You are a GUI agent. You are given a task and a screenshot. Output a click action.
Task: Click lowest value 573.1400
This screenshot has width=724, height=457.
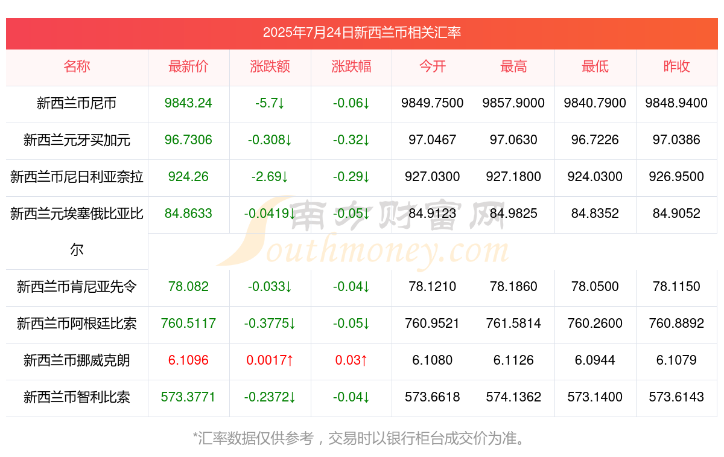pyautogui.click(x=595, y=397)
